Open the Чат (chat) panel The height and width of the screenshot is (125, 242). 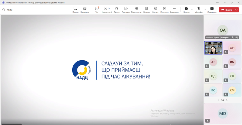97,10
